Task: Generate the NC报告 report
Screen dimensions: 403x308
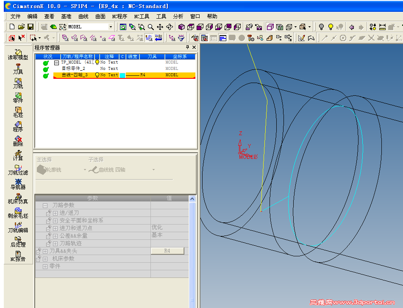Action: point(18,256)
